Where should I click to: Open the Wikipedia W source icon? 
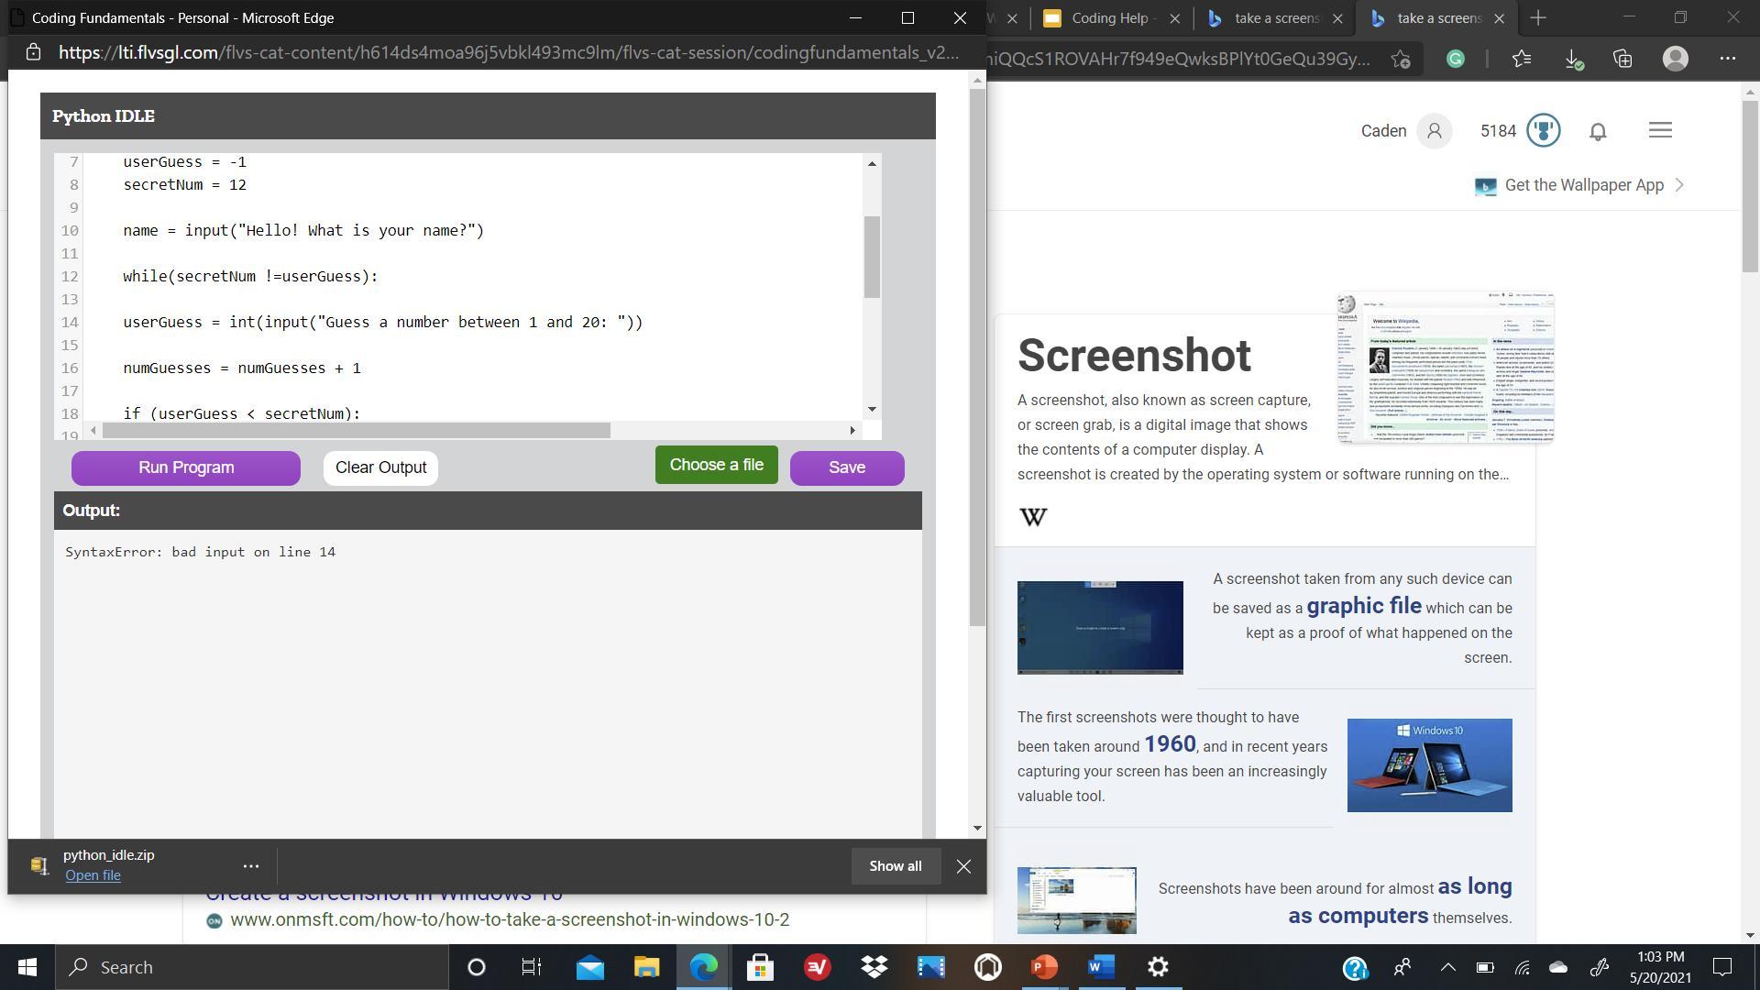click(1033, 517)
